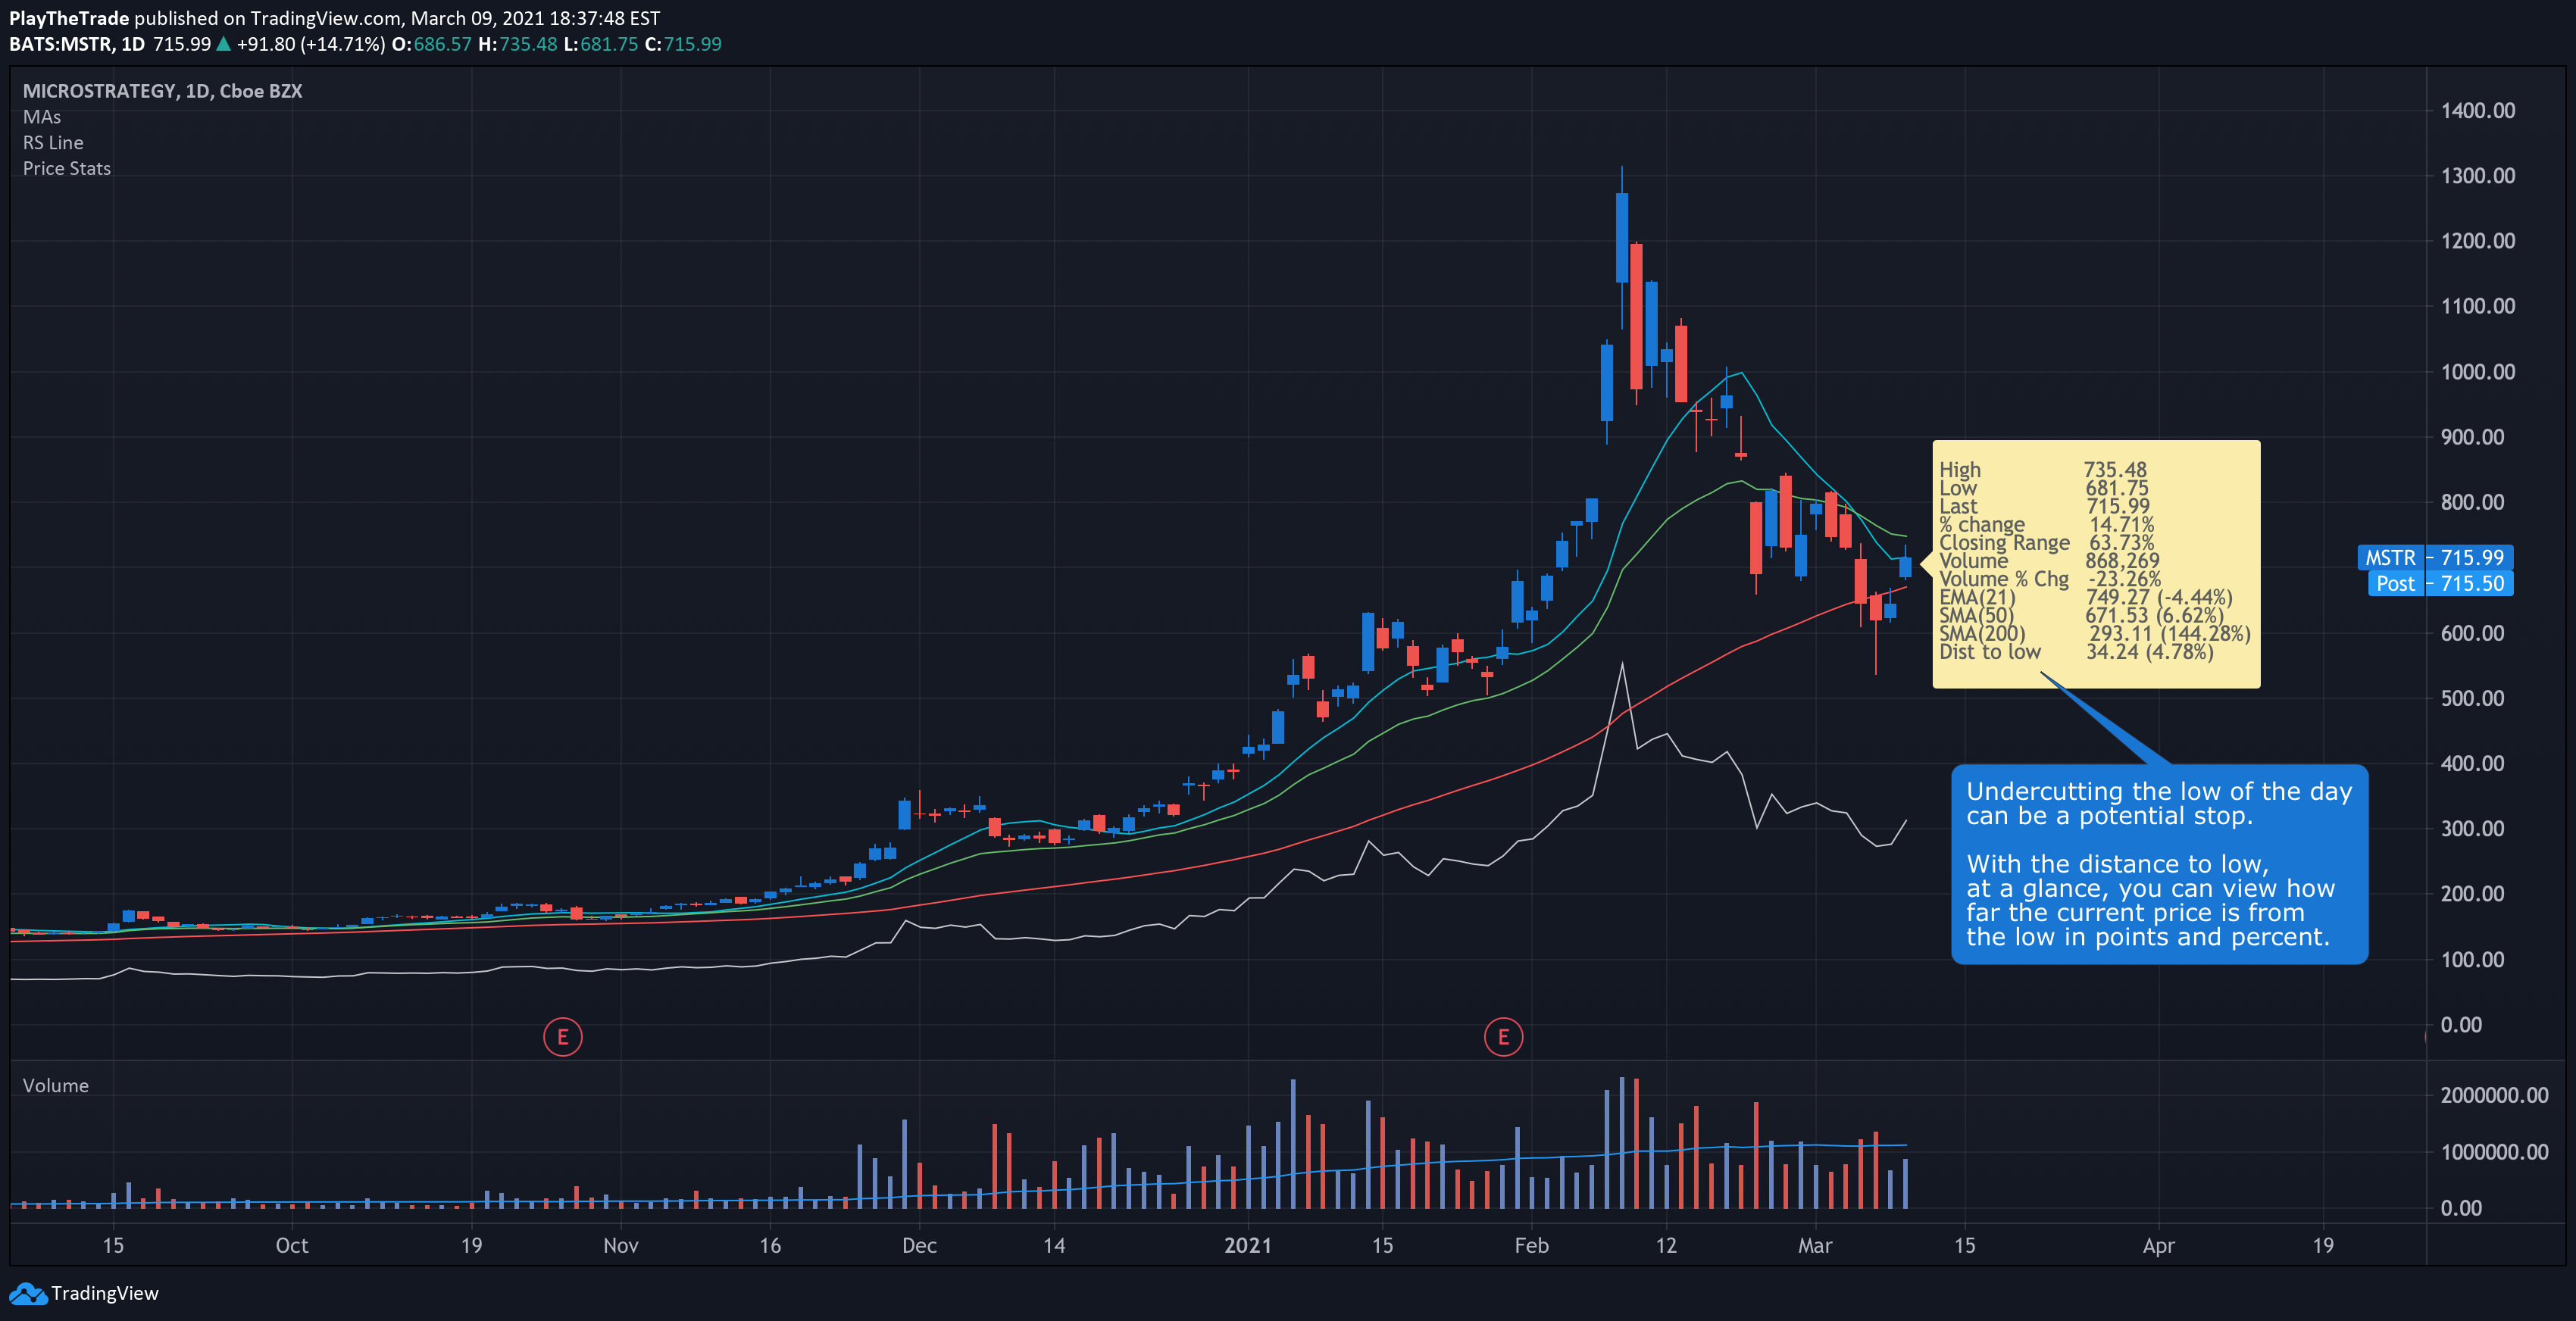Click the C:715.99 value in header
This screenshot has height=1321, width=2576.
click(683, 44)
